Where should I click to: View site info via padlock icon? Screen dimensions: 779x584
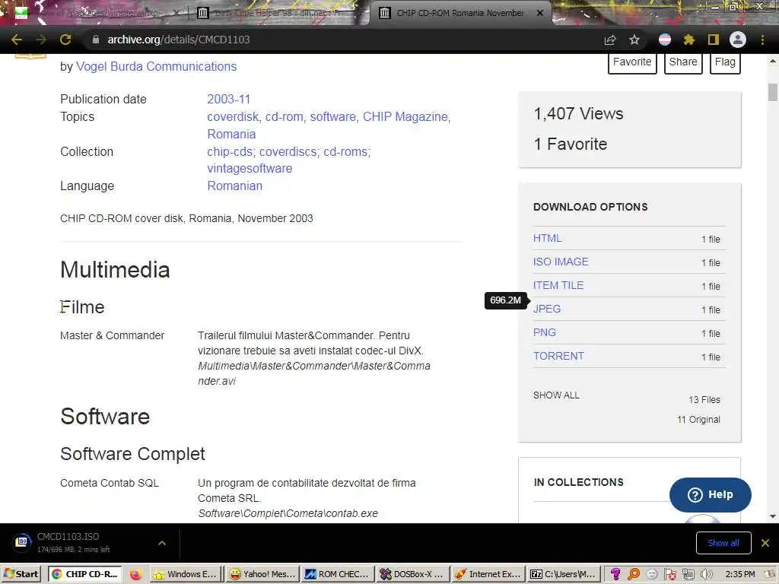click(95, 40)
